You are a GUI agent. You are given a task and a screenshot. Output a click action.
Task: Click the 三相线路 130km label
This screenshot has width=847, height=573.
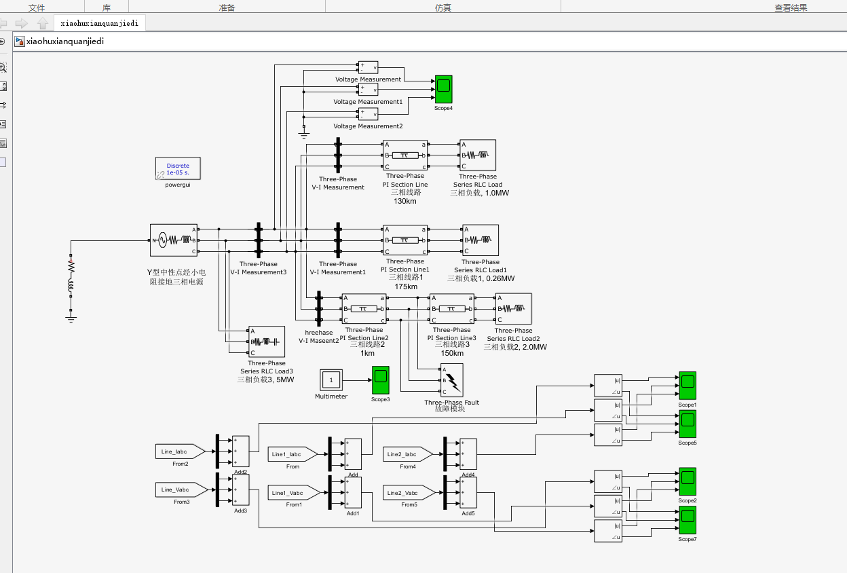tap(405, 196)
